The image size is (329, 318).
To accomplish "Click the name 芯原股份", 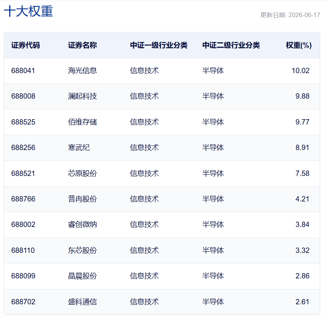I will click(x=82, y=174).
